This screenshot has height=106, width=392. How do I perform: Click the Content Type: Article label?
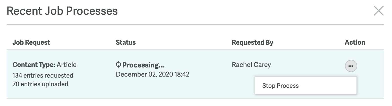(44, 65)
